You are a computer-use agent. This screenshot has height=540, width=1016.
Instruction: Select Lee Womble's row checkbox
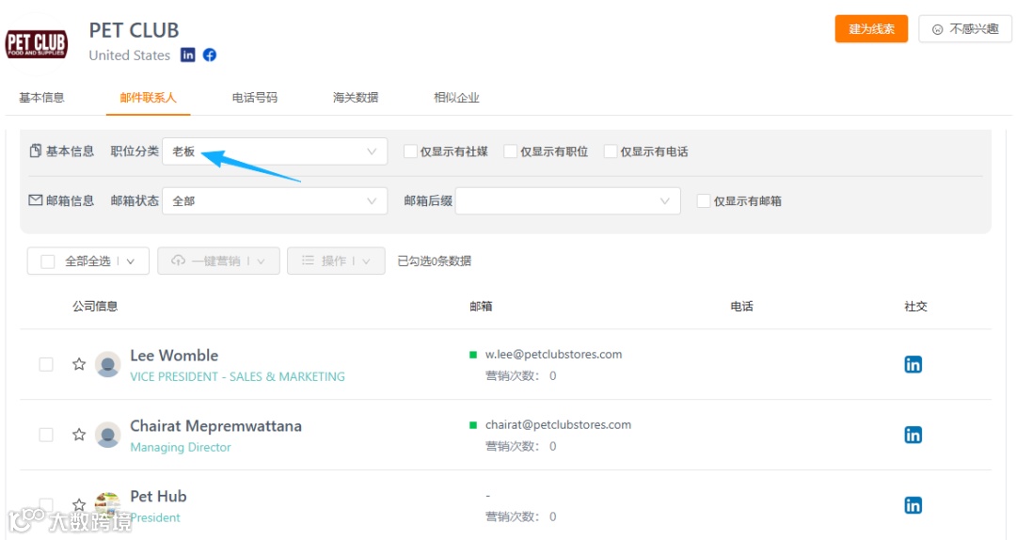46,364
